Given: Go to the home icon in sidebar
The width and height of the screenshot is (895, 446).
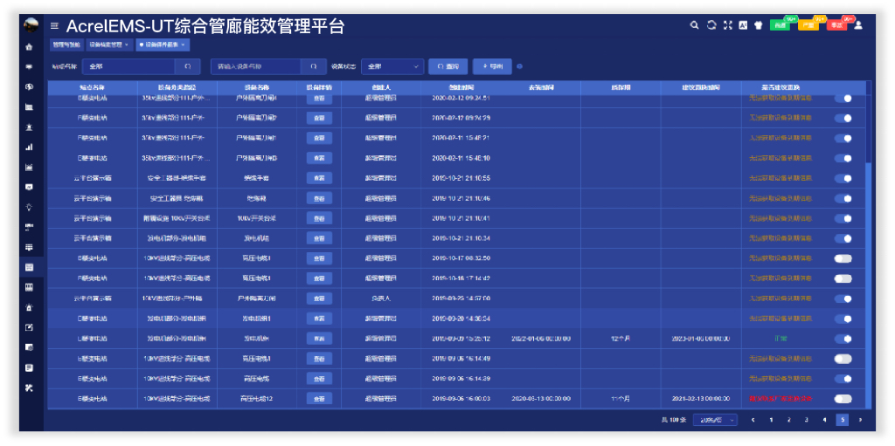Looking at the screenshot, I should 29,47.
